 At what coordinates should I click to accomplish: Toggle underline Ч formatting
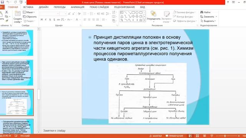pos(50,20)
